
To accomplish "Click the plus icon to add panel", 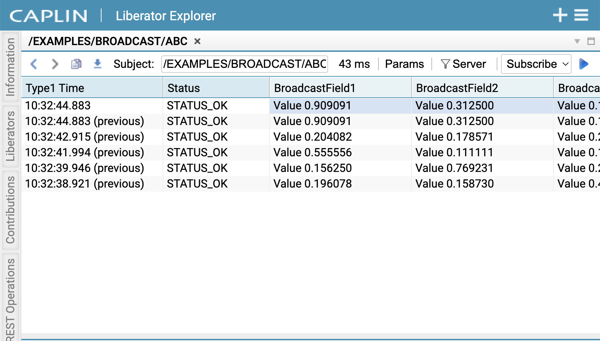I will [560, 15].
